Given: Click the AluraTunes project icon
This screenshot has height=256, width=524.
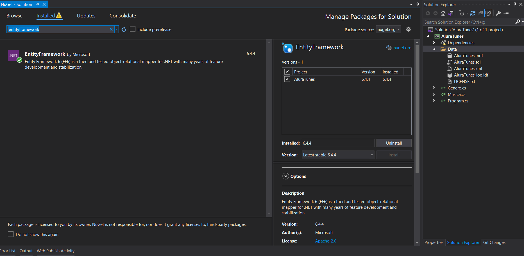Looking at the screenshot, I should [x=437, y=36].
